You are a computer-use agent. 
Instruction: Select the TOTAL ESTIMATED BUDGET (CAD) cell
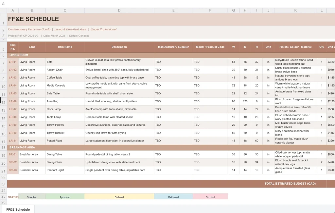pos(290,184)
